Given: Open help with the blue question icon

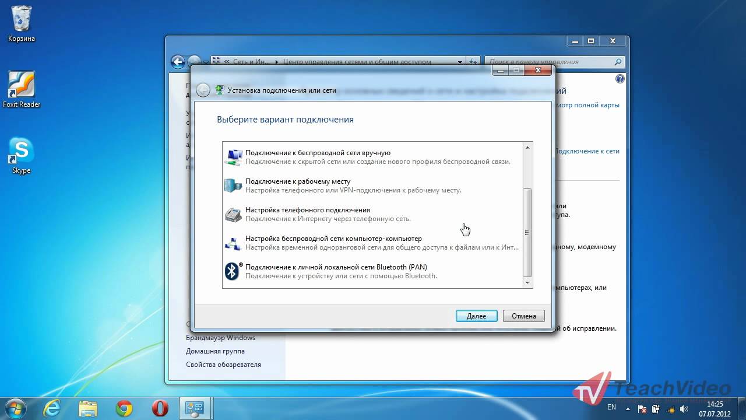Looking at the screenshot, I should [x=620, y=79].
